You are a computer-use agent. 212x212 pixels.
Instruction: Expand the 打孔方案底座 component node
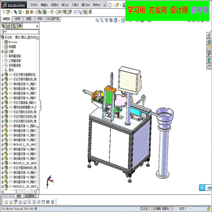point(2,103)
